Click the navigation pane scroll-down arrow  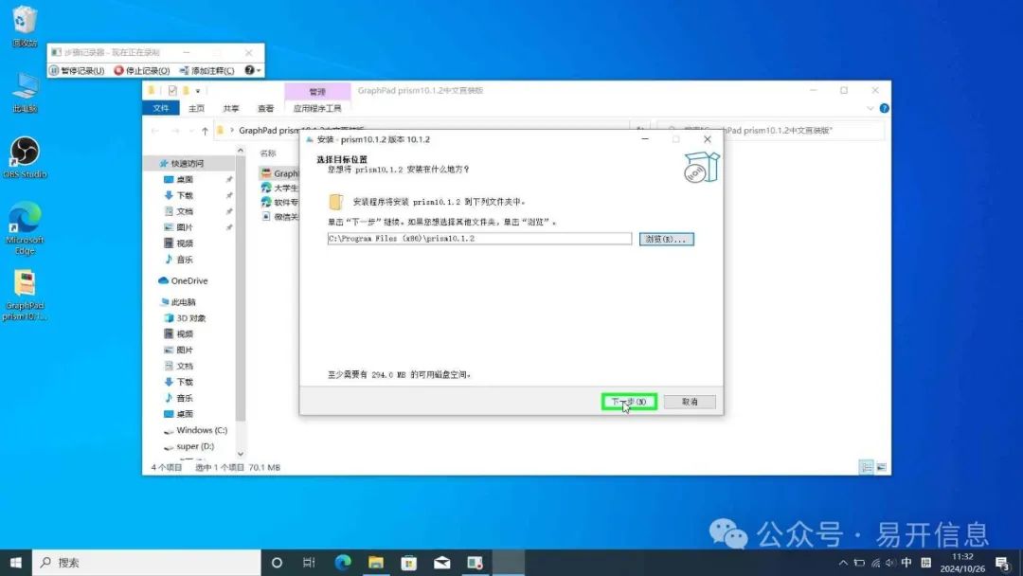pyautogui.click(x=240, y=454)
